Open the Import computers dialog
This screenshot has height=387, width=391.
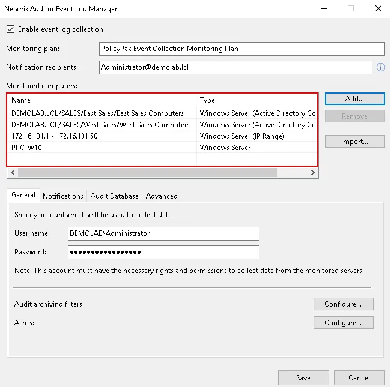354,142
